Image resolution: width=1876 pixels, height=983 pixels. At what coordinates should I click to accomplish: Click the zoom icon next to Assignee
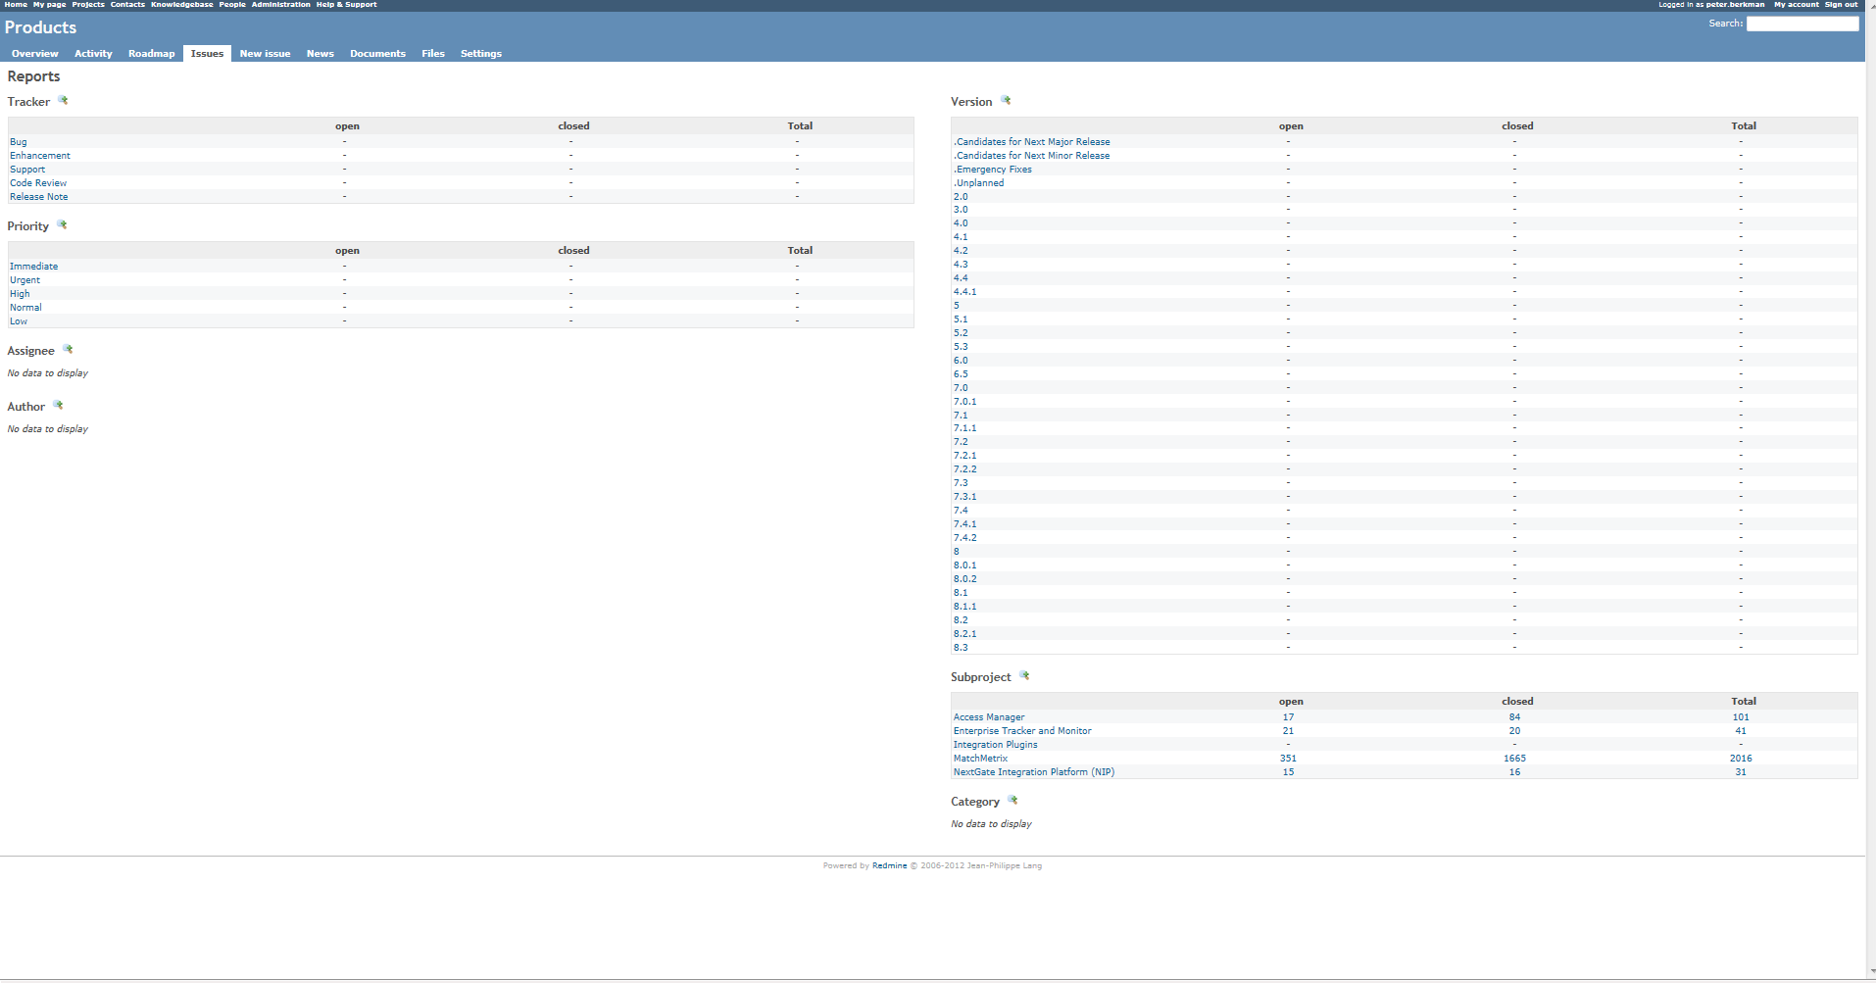(x=68, y=350)
